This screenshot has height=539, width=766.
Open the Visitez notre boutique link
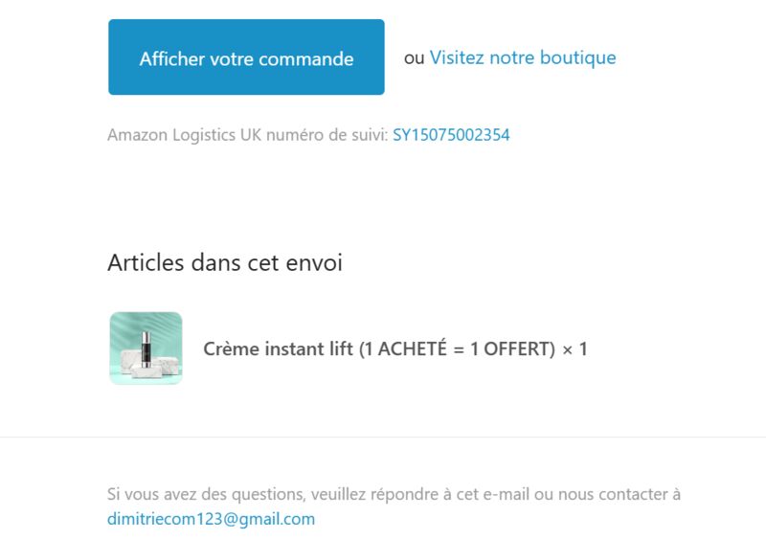tap(523, 57)
